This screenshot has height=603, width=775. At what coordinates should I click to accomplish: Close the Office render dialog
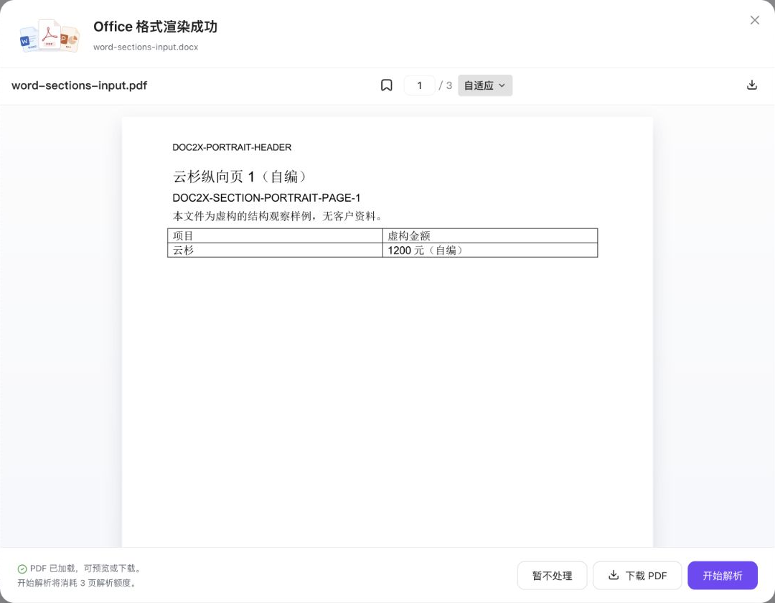755,20
